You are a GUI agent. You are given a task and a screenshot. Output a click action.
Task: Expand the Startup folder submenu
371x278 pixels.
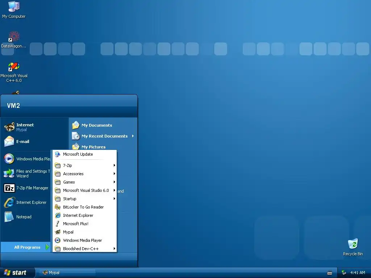point(85,199)
